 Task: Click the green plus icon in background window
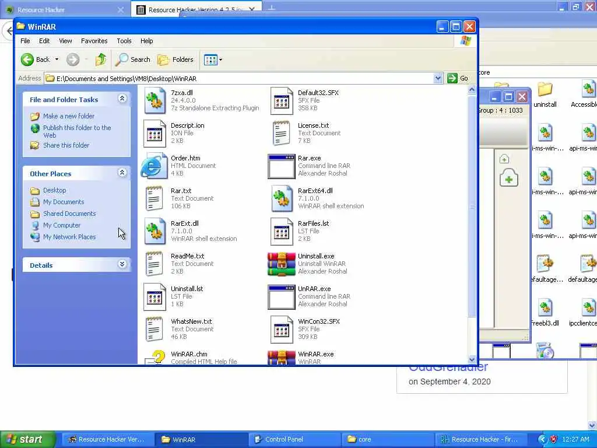pos(508,178)
